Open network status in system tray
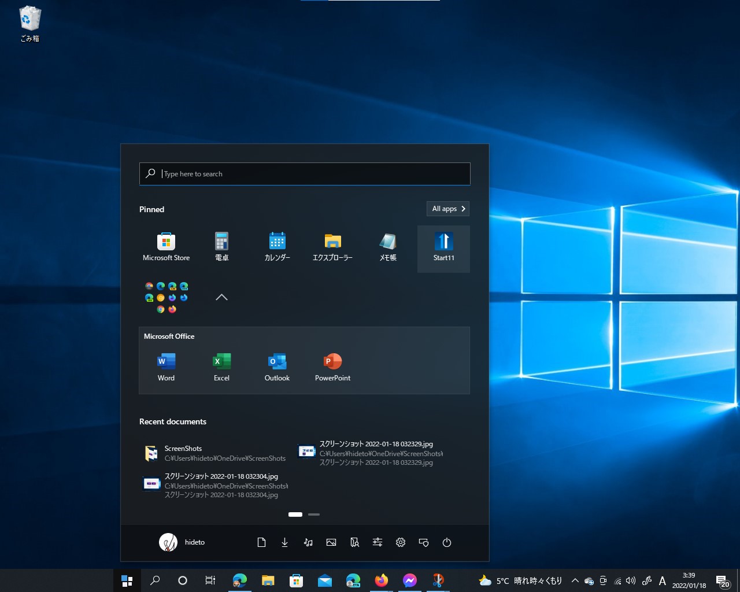The image size is (740, 592). click(x=617, y=580)
